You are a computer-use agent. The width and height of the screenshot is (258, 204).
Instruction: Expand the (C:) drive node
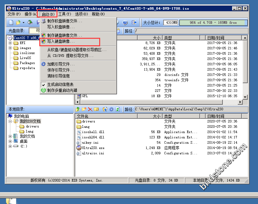pos(10,146)
